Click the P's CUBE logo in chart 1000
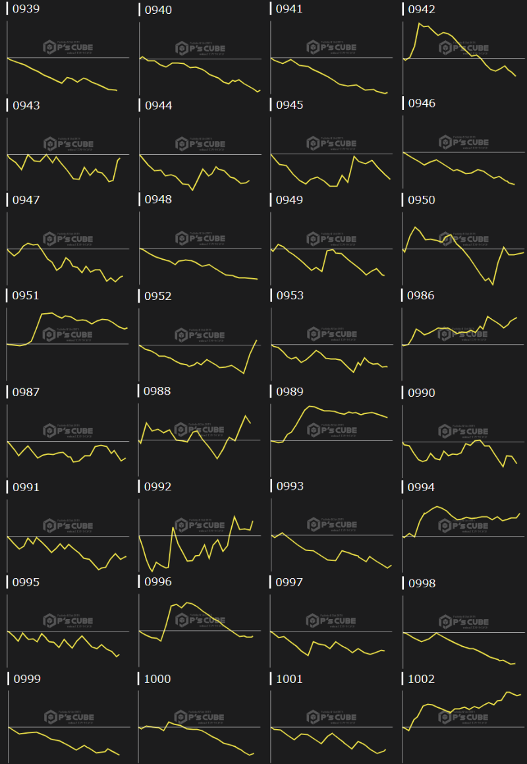The width and height of the screenshot is (527, 764). click(x=200, y=717)
